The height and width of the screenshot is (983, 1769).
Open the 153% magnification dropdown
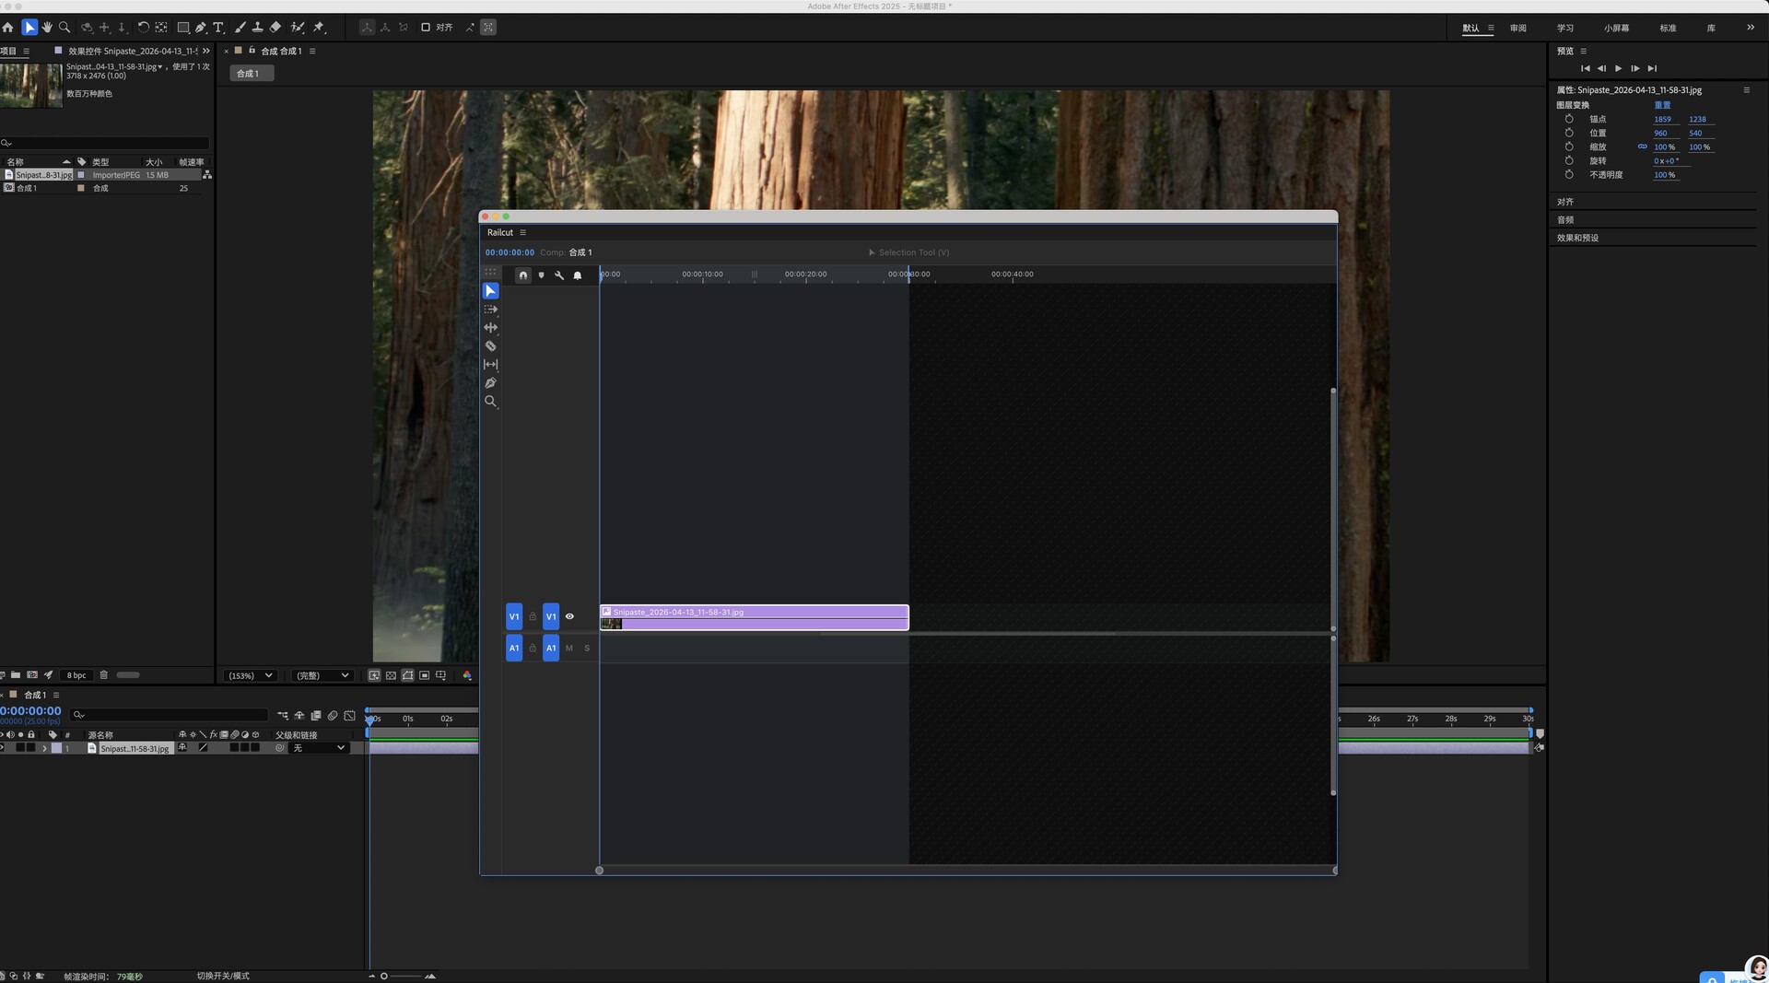tap(251, 675)
